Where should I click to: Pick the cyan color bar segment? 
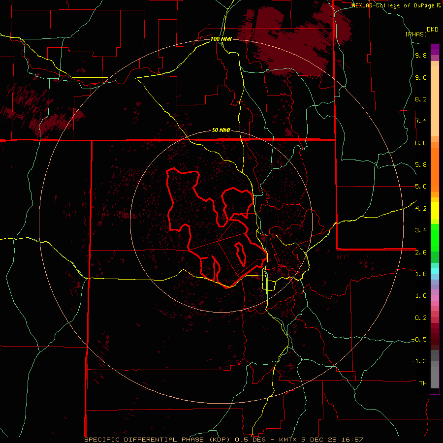[435, 270]
